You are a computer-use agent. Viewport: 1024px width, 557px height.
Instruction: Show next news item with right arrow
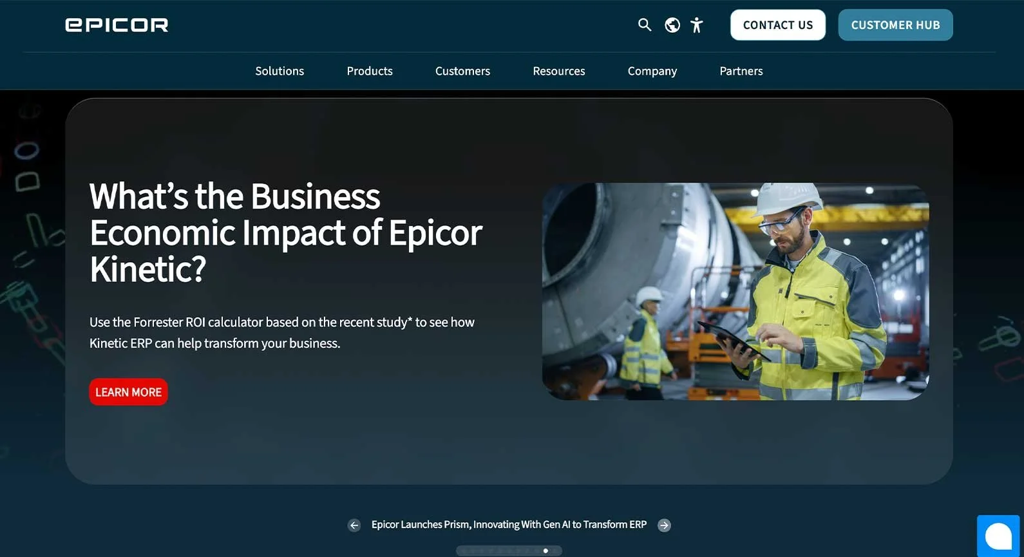tap(665, 525)
